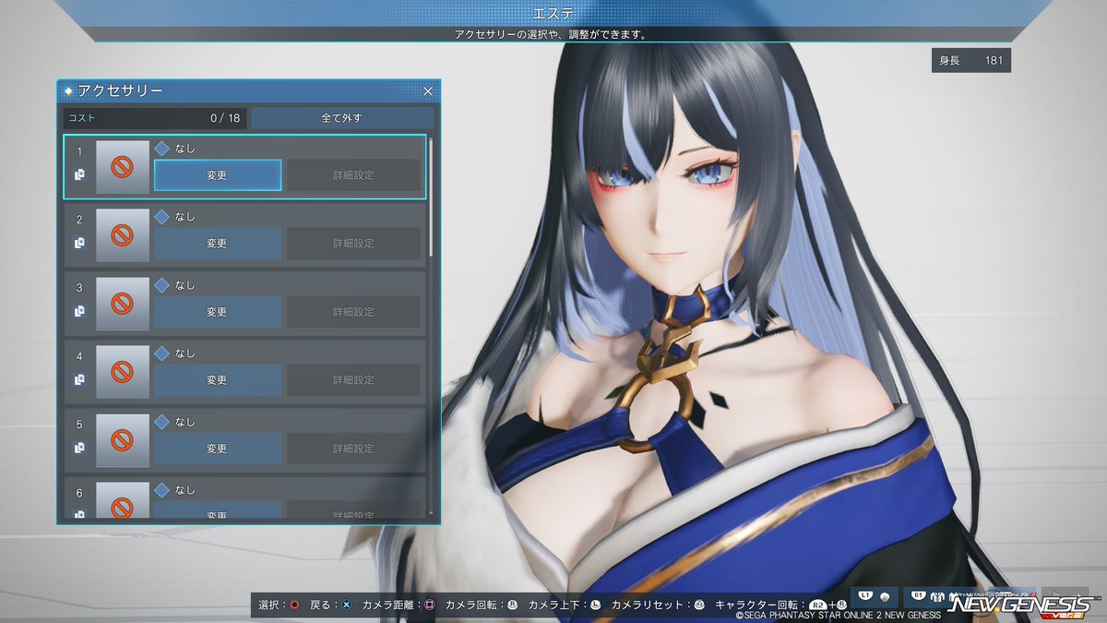Click the circle icon next to 選択
The width and height of the screenshot is (1107, 623).
click(x=294, y=605)
